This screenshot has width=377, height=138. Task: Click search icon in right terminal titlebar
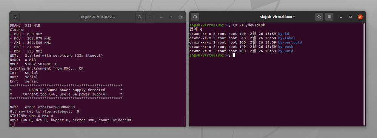pos(319,17)
